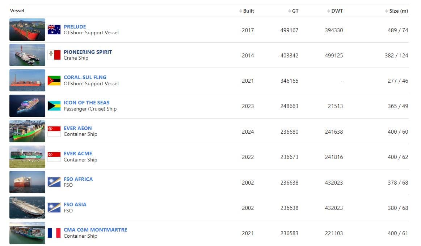Click the Mozambique flag beside CORAL-SUL FLNG
Viewport: 421px width, 246px height.
coord(54,81)
